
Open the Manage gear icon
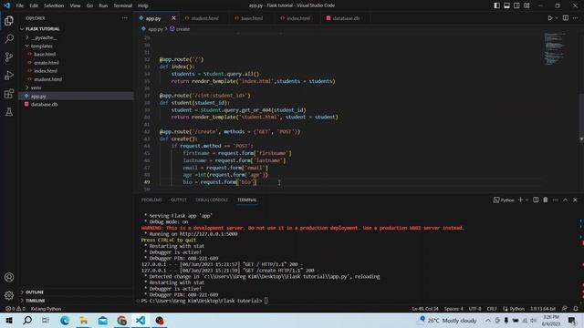click(9, 295)
